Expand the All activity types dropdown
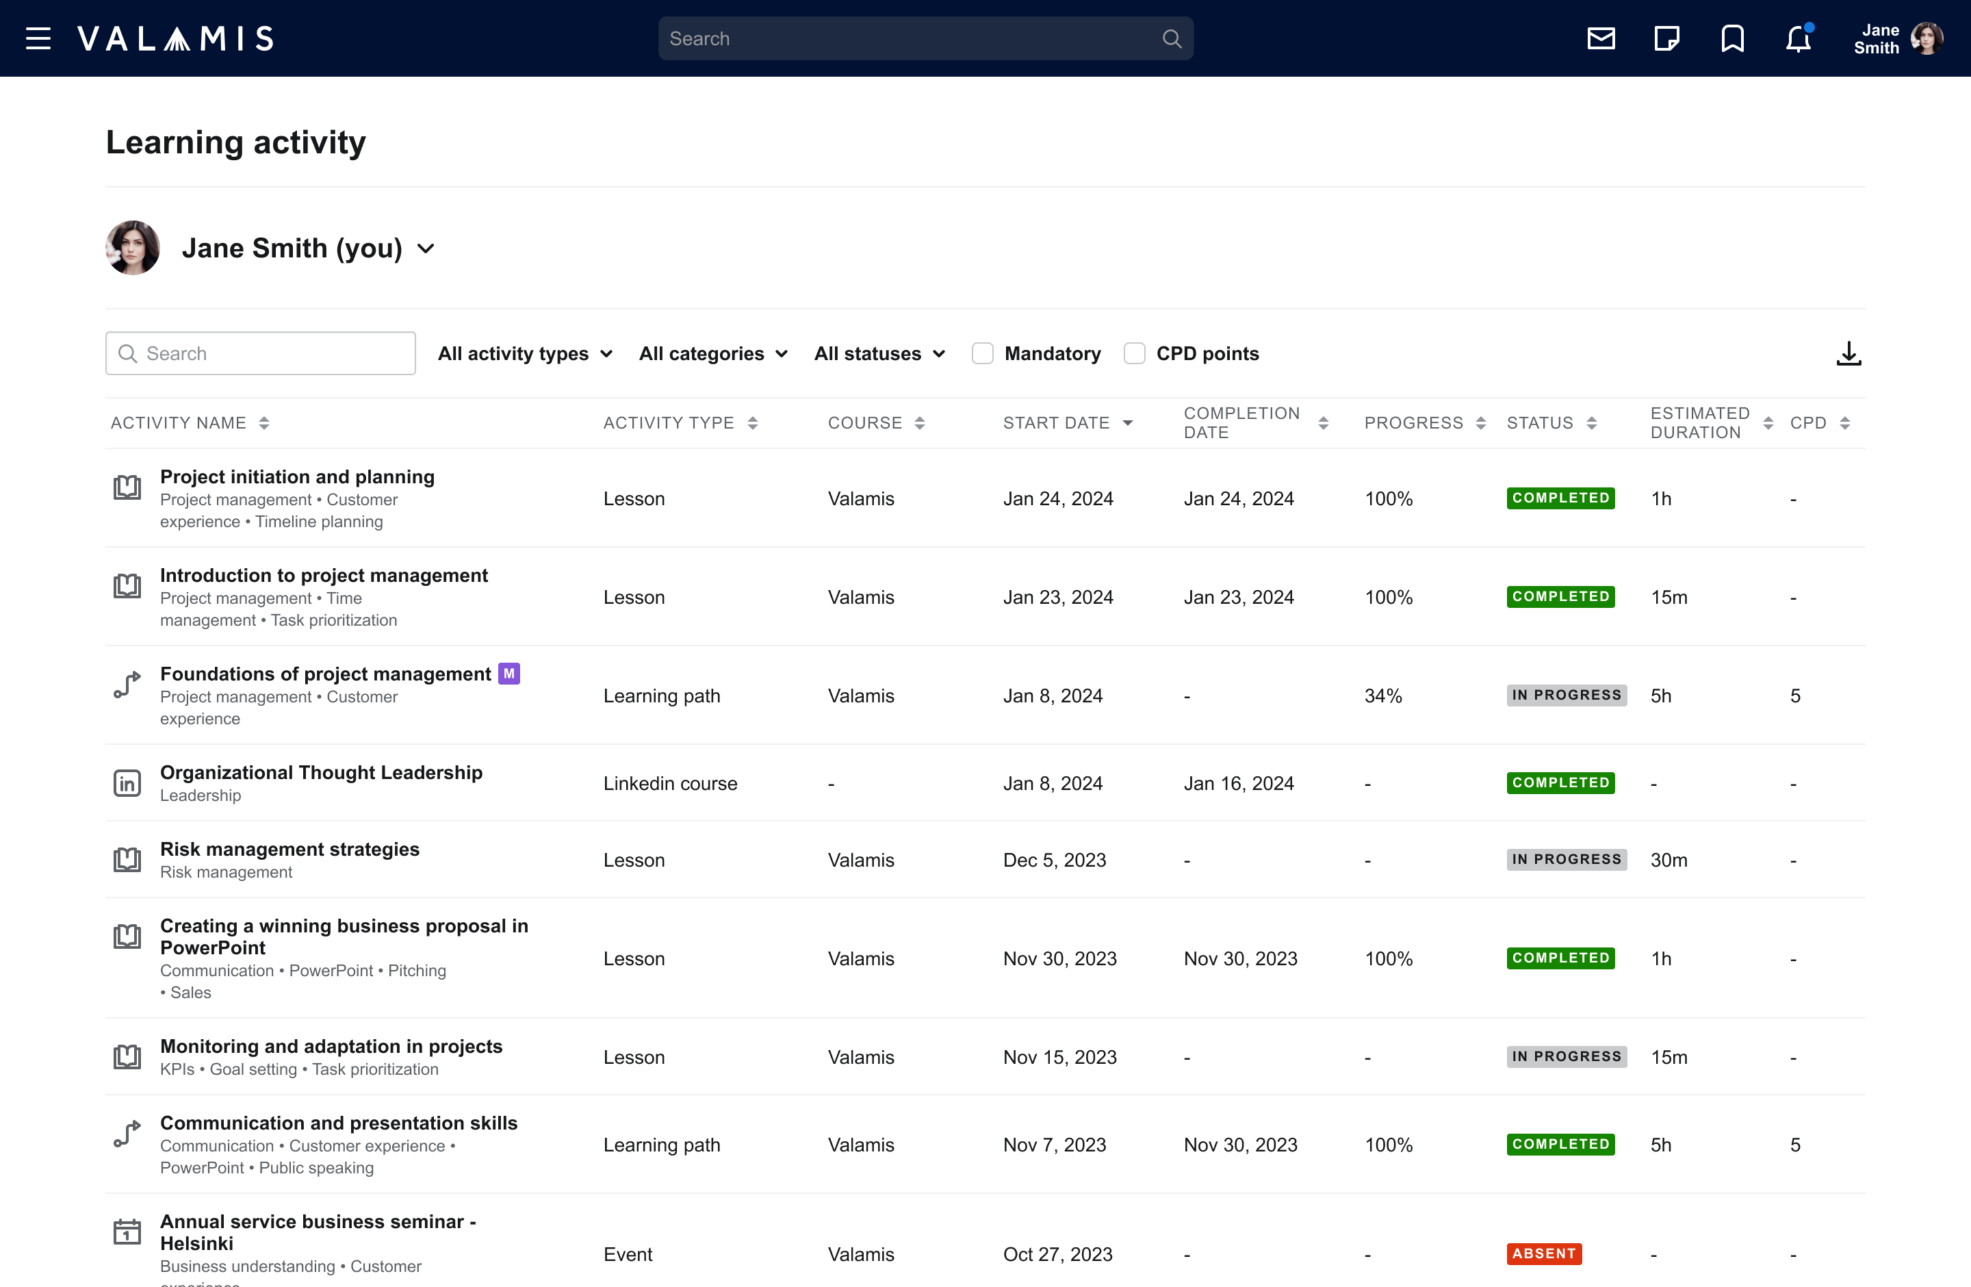1971x1287 pixels. tap(525, 354)
